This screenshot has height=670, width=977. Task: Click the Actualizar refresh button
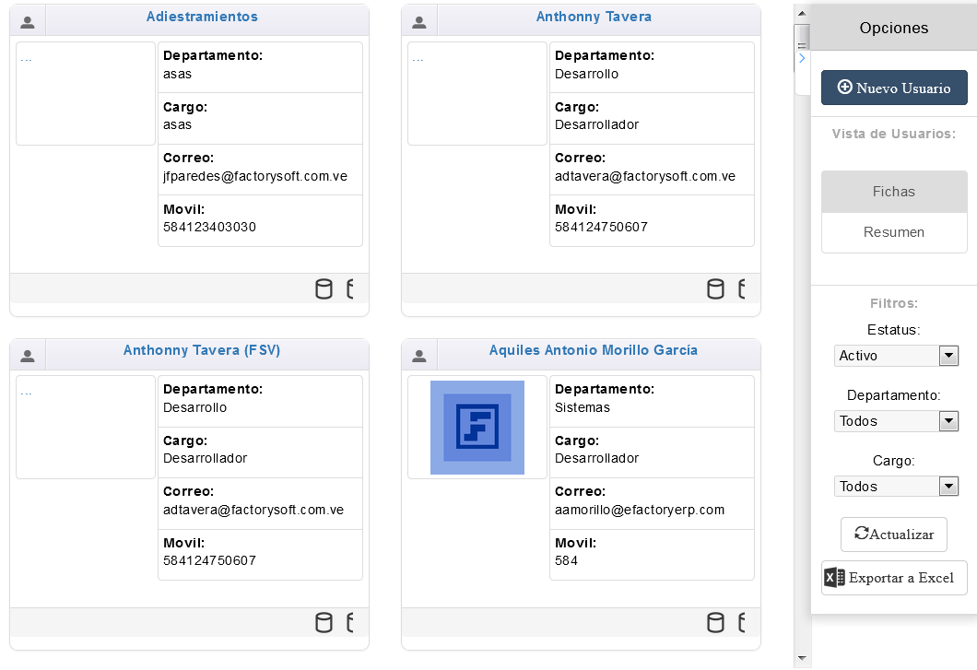[894, 535]
